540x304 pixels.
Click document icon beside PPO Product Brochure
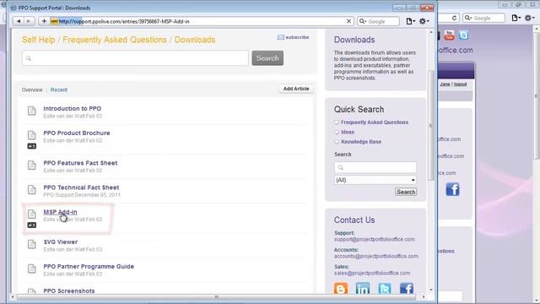pos(32,135)
